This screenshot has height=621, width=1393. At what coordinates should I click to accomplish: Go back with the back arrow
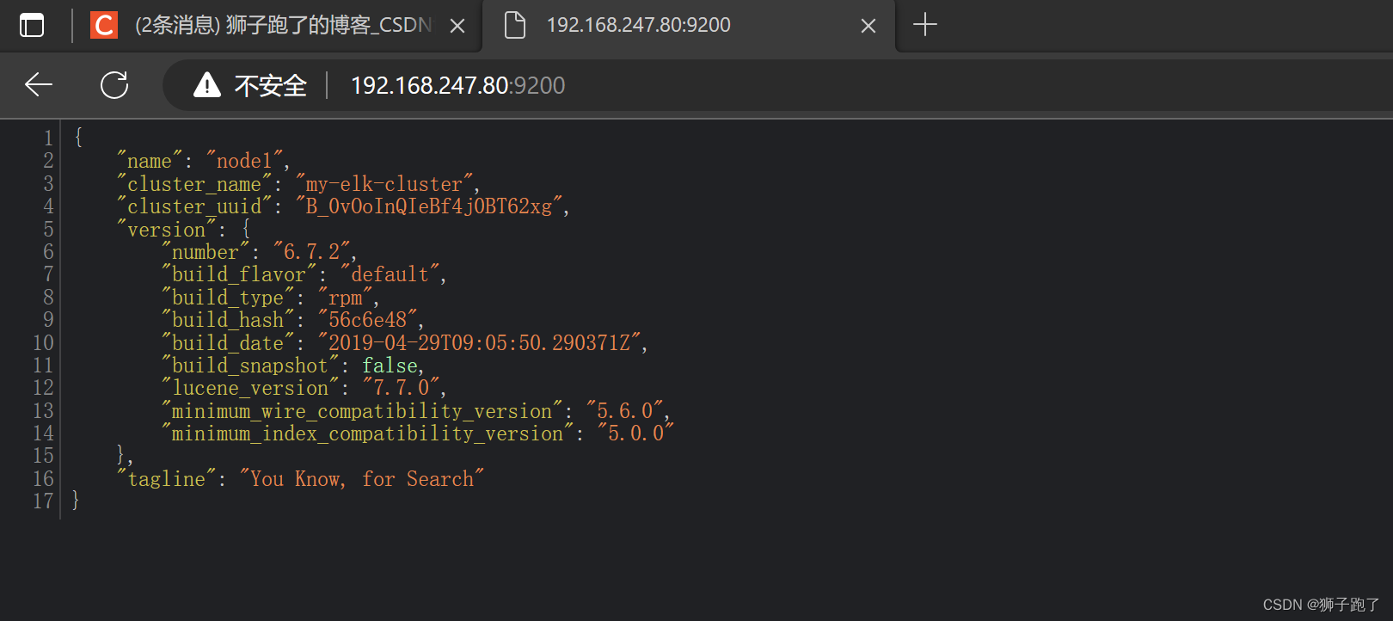pos(39,84)
